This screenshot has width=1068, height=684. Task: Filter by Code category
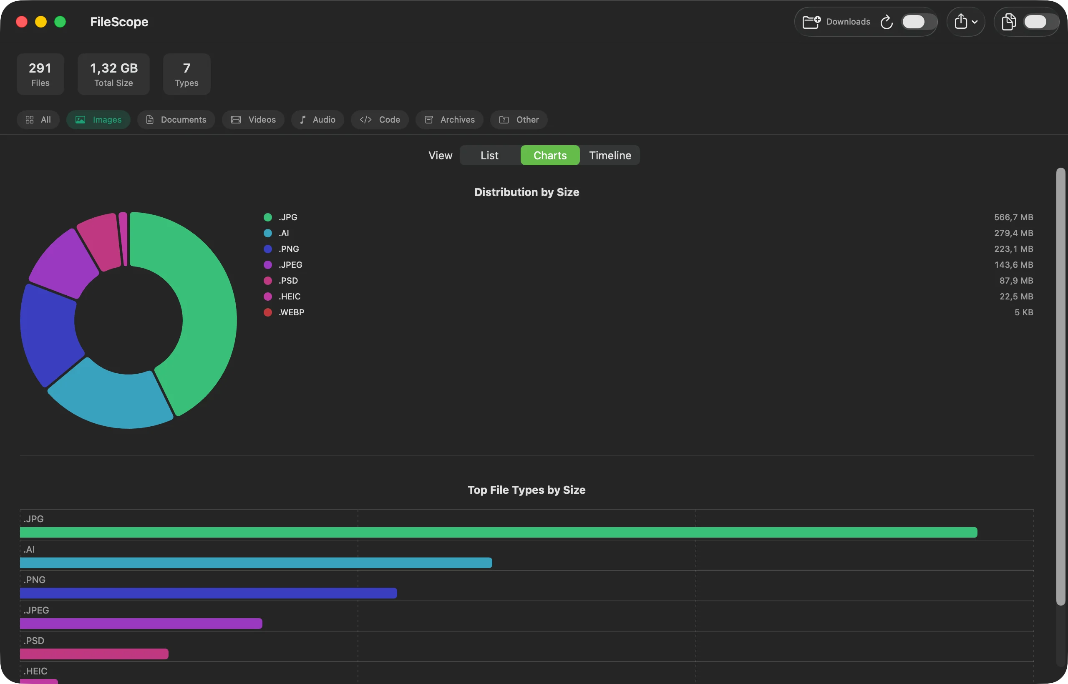(x=380, y=119)
